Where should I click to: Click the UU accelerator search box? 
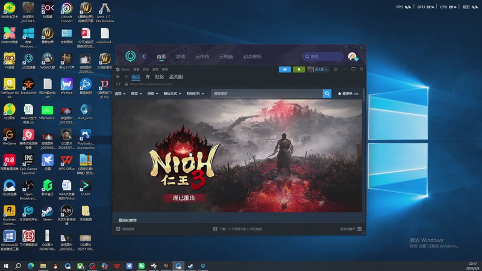pos(322,57)
